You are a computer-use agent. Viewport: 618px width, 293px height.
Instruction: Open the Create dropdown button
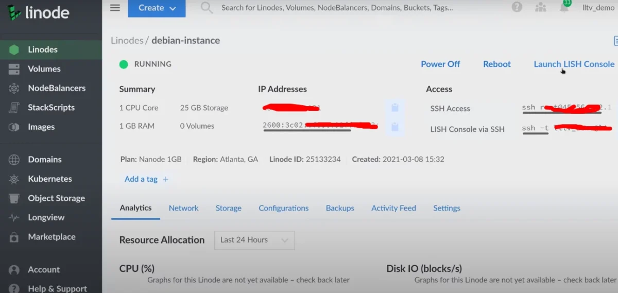(x=157, y=8)
